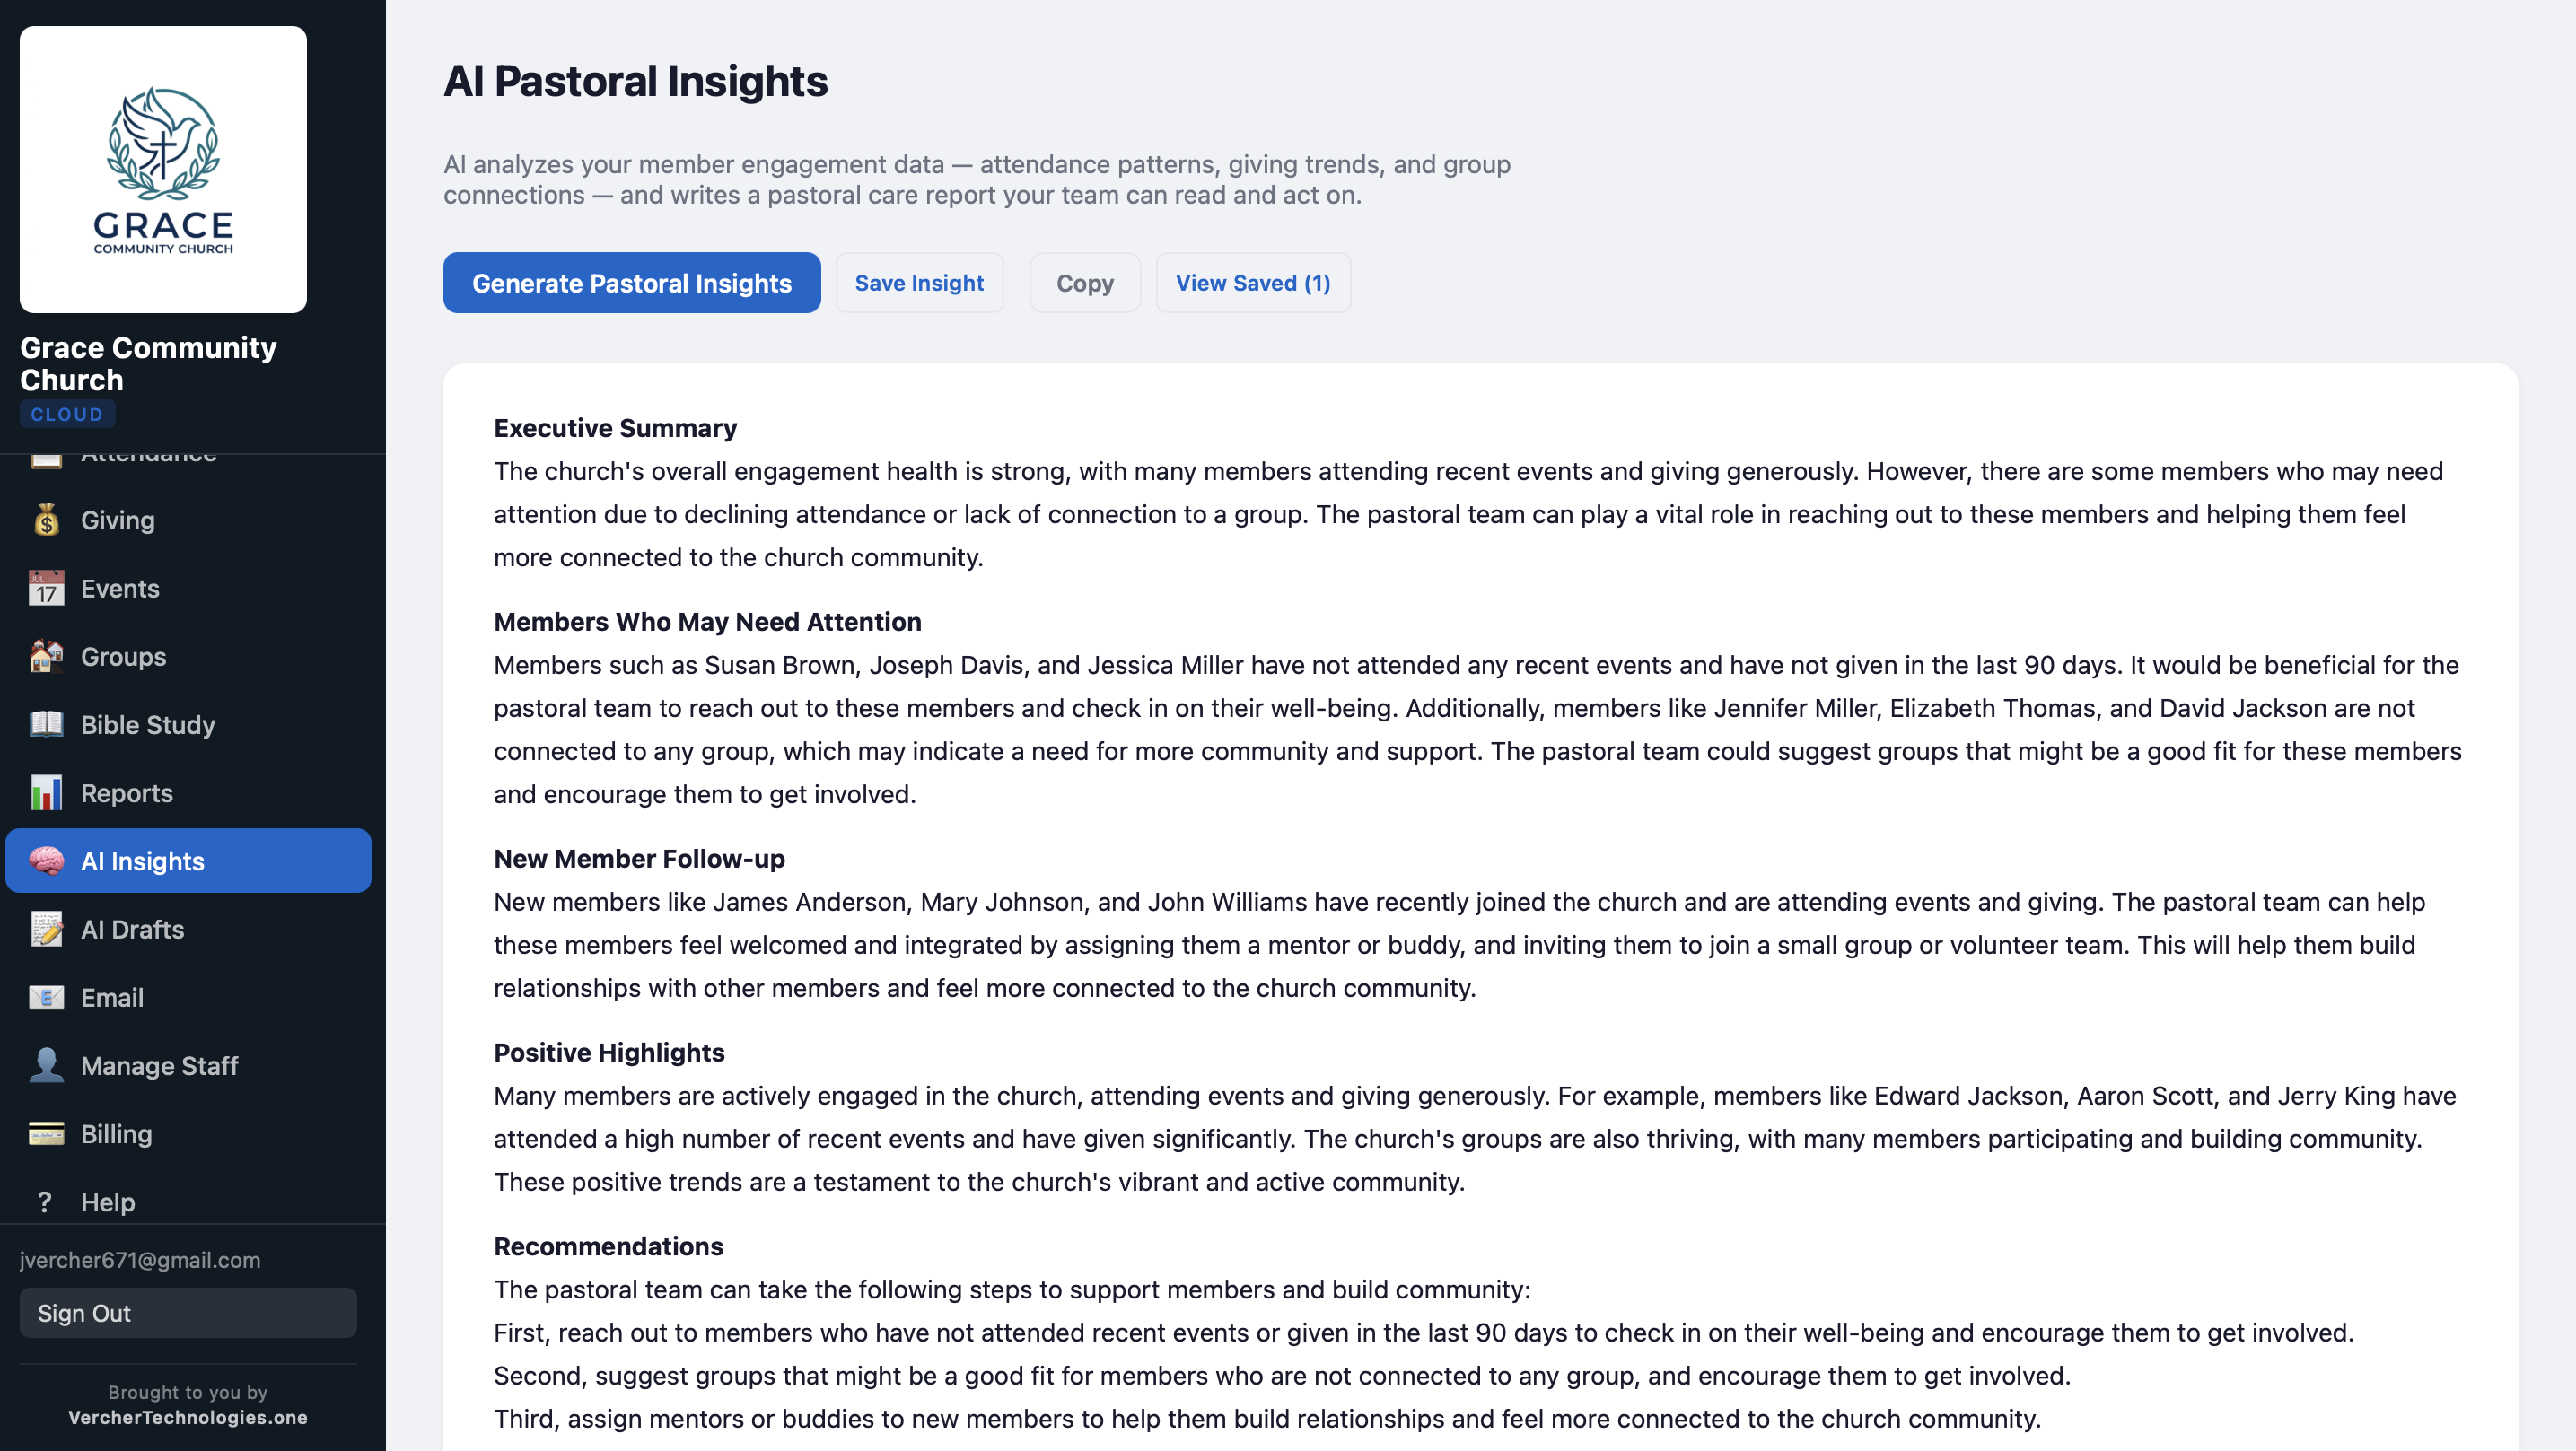The width and height of the screenshot is (2576, 1451).
Task: Open the Help question mark icon
Action: pyautogui.click(x=44, y=1202)
